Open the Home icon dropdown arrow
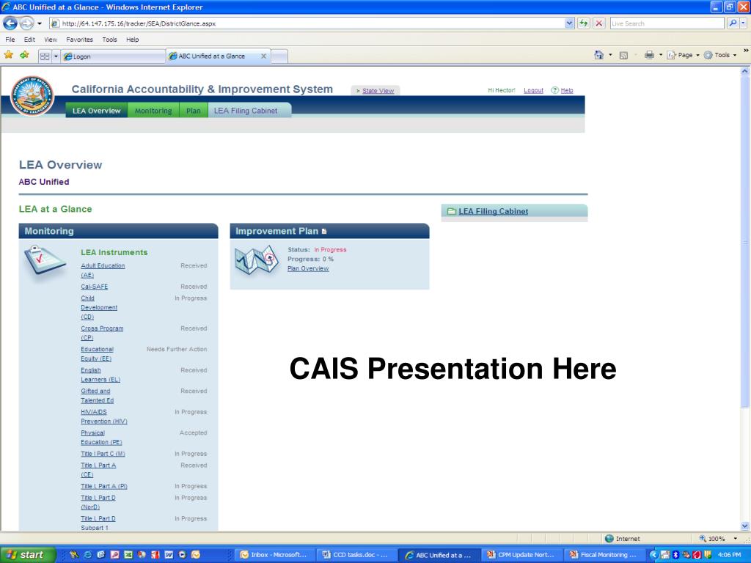 click(610, 55)
